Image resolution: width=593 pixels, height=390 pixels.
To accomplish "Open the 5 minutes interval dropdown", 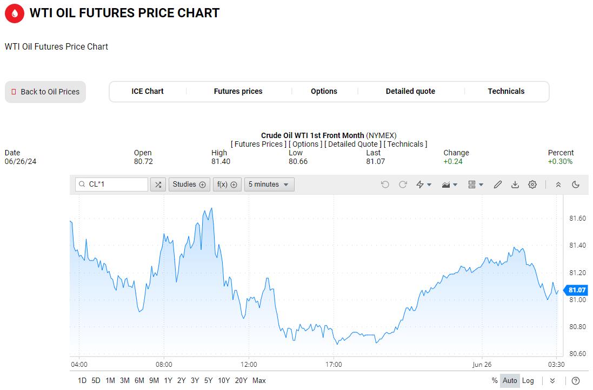I will (269, 184).
